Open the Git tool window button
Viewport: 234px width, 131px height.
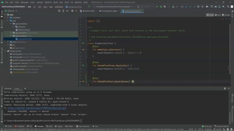pos(29,126)
